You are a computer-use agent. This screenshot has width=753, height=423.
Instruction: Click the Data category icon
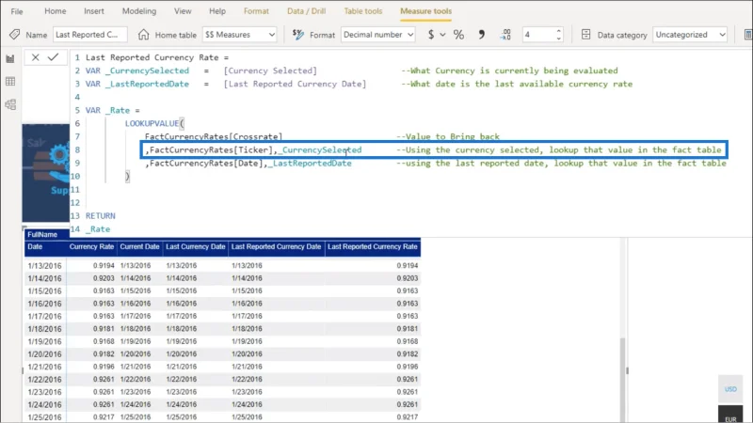(x=585, y=35)
